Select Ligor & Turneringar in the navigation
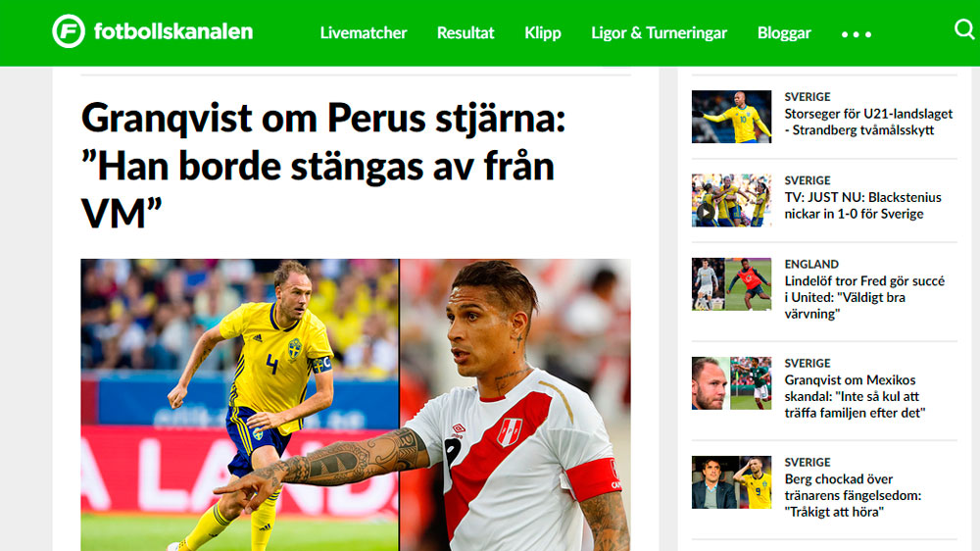Viewport: 980px width, 551px height. pyautogui.click(x=659, y=33)
